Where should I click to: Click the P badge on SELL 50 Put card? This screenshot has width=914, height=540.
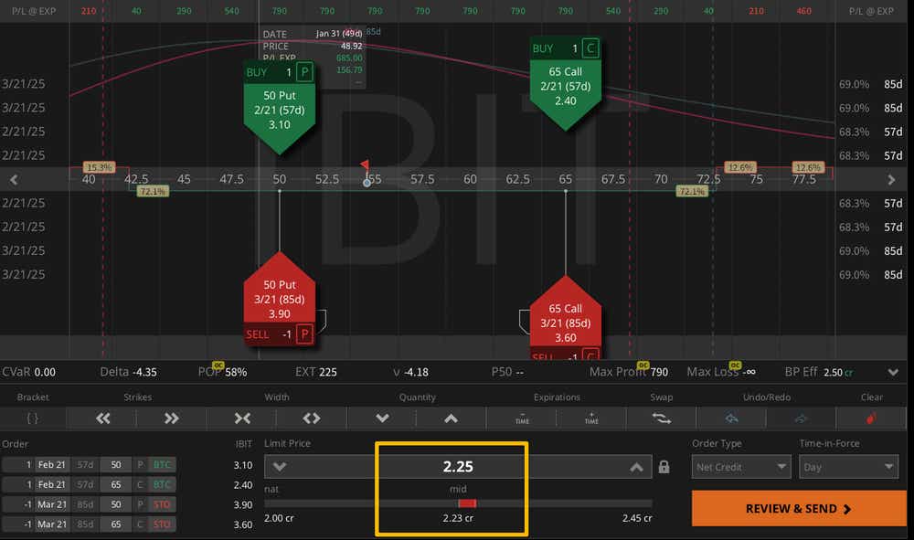[x=304, y=334]
